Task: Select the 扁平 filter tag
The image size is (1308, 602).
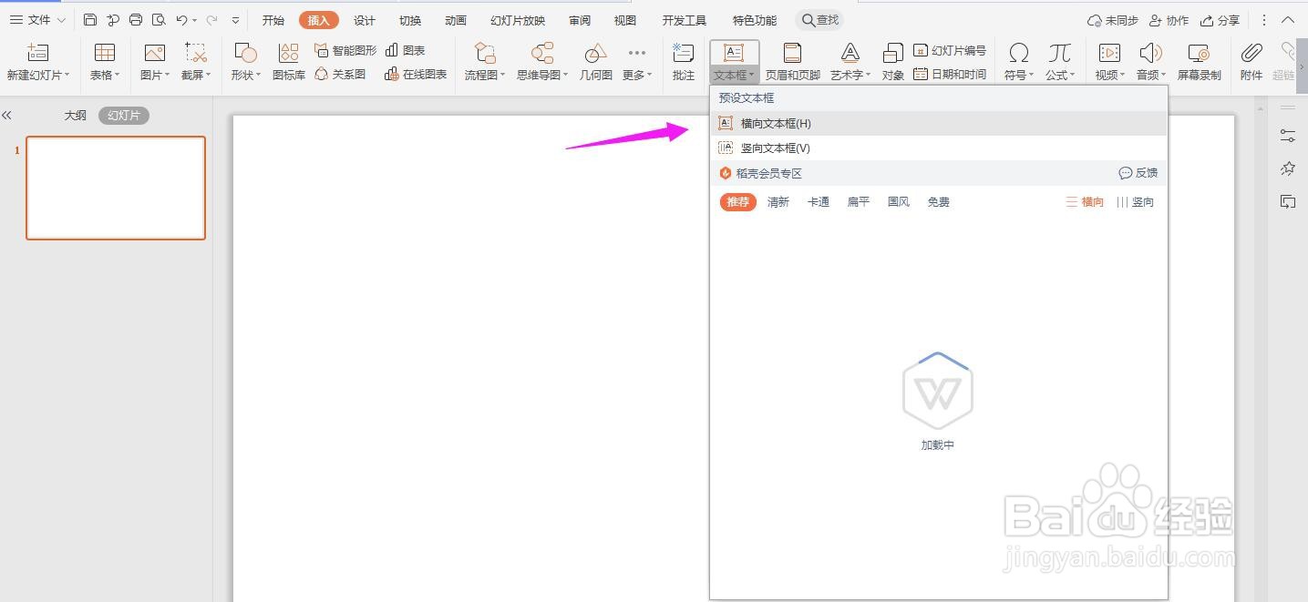Action: click(859, 202)
